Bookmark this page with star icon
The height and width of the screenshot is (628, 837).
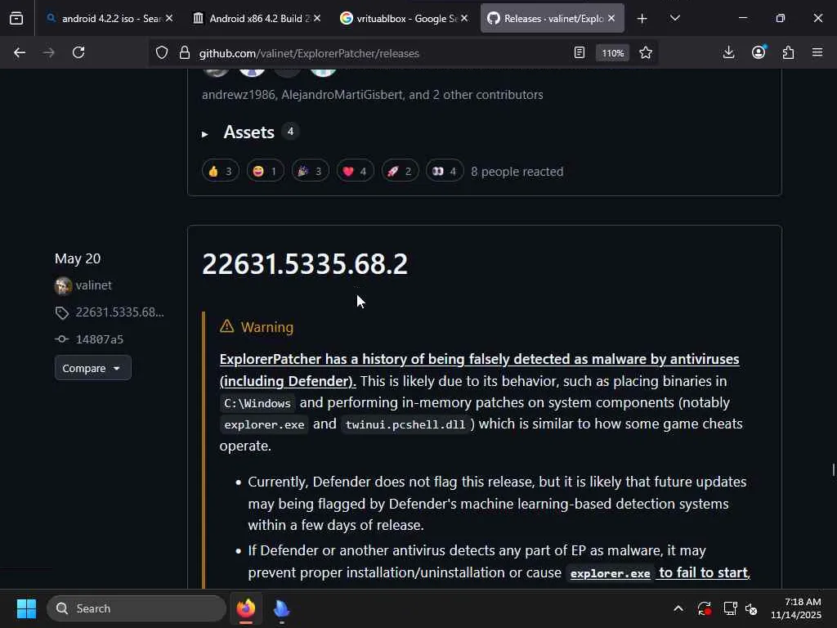(x=646, y=52)
